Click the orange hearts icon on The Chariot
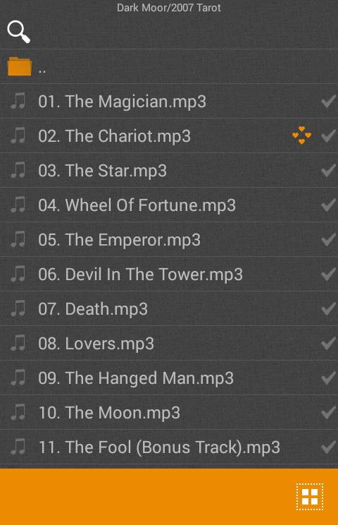338x525 pixels. (301, 135)
